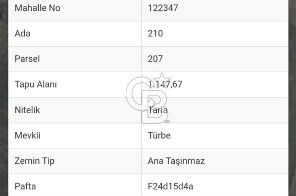Click the dark map strip at right edge
Screen dimensions: 296x196
pos(292,97)
